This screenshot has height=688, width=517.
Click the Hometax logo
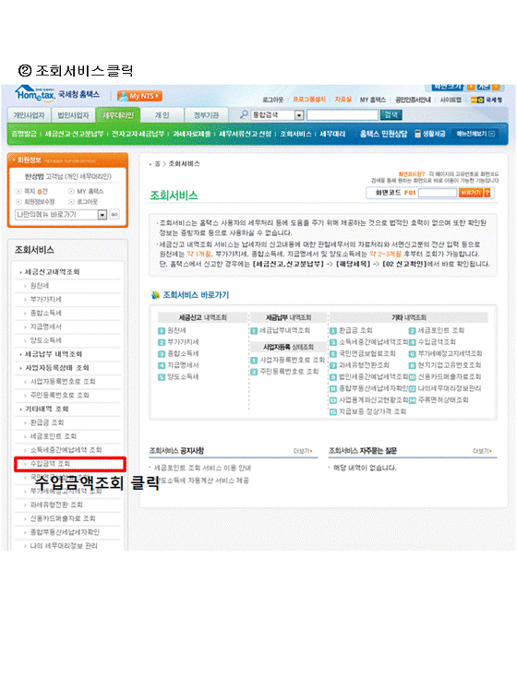point(35,93)
